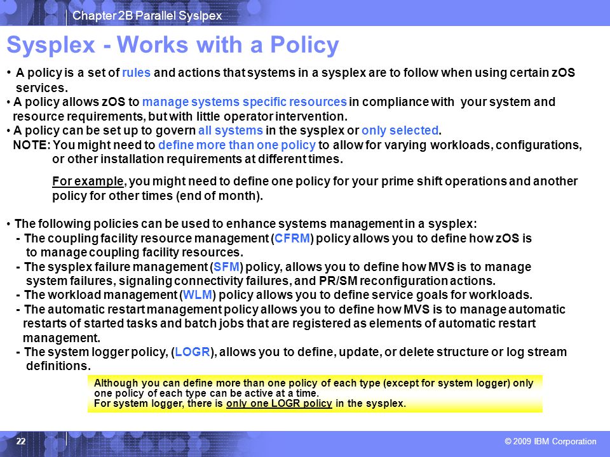Click 'restarts of started tasks and batch jobs' line

[280, 323]
